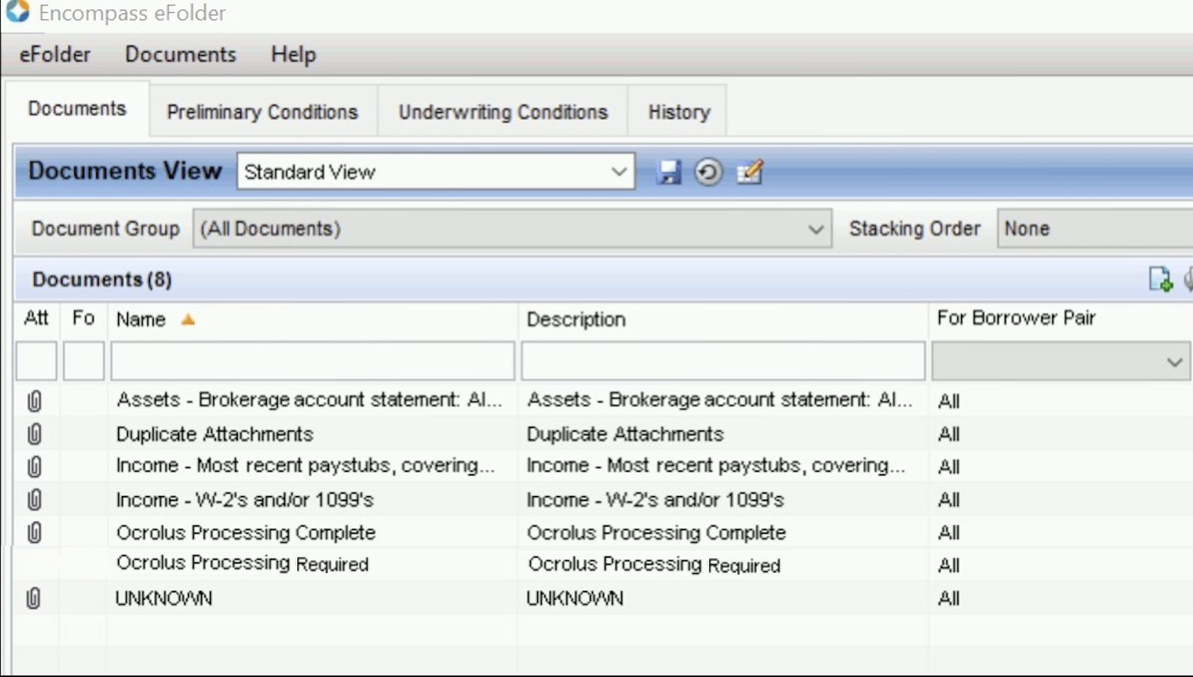The height and width of the screenshot is (677, 1193).
Task: Sort by For Borrower Pair column header
Action: click(x=1016, y=318)
